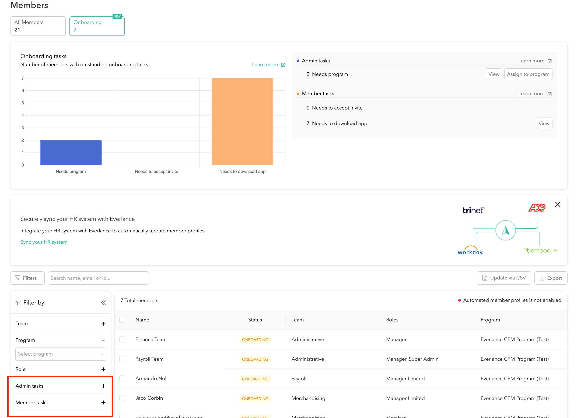Select the Armando Noli row checkbox
This screenshot has height=418, width=588.
pyautogui.click(x=122, y=378)
